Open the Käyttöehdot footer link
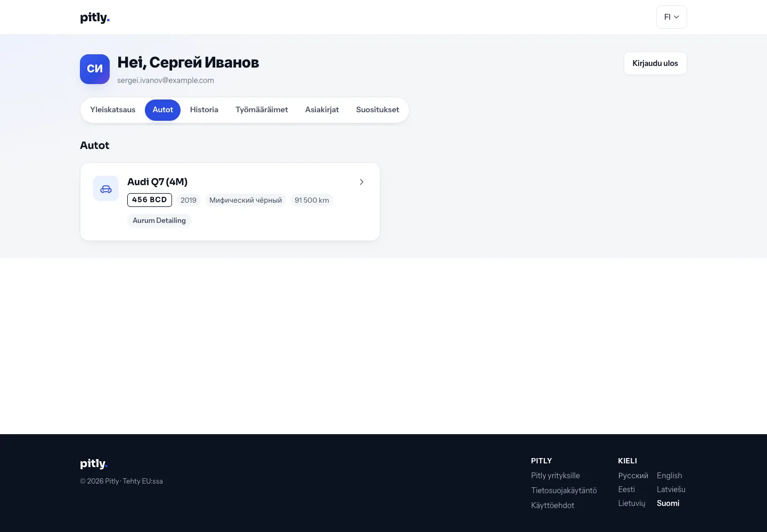Viewport: 767px width, 532px height. point(553,505)
